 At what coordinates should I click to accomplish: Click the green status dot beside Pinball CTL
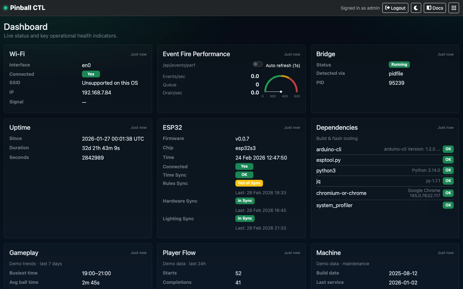[5, 8]
